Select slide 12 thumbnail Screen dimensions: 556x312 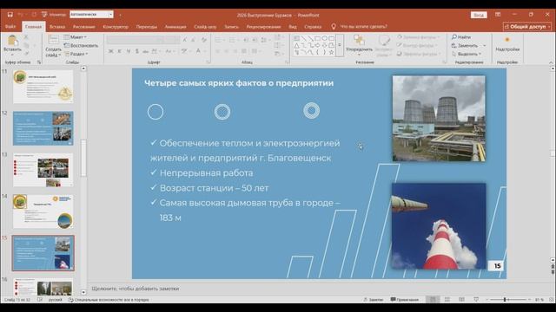point(43,128)
